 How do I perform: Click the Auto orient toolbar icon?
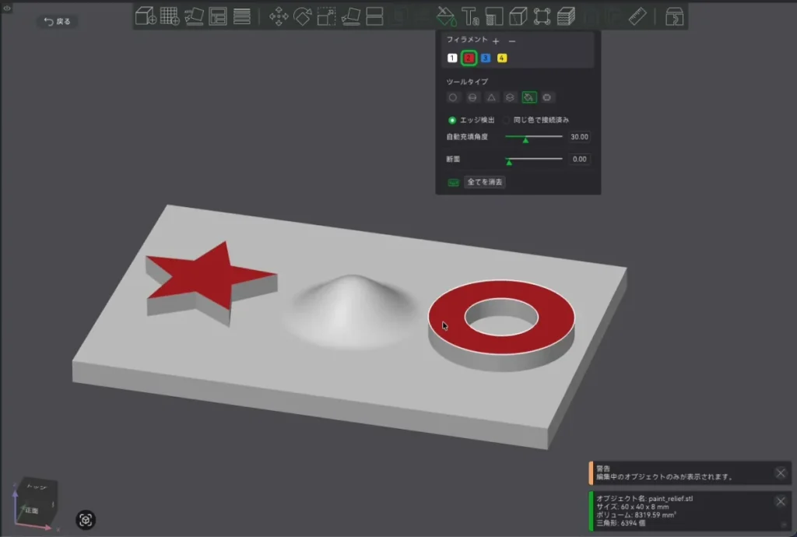[194, 16]
